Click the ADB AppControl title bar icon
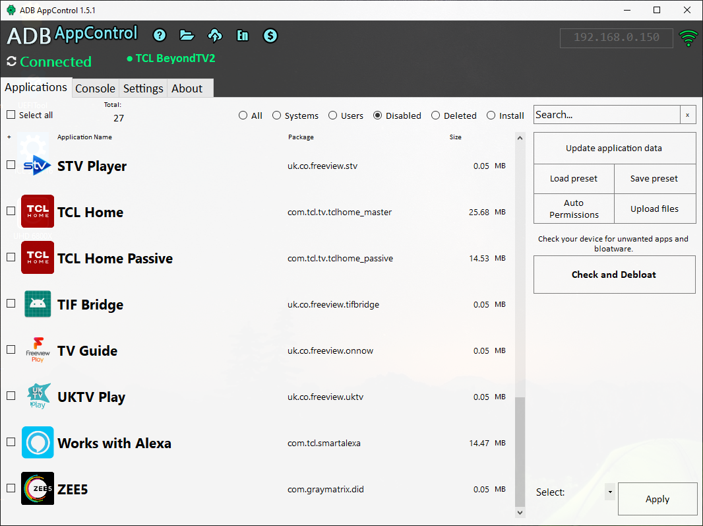Image resolution: width=703 pixels, height=526 pixels. [11, 10]
